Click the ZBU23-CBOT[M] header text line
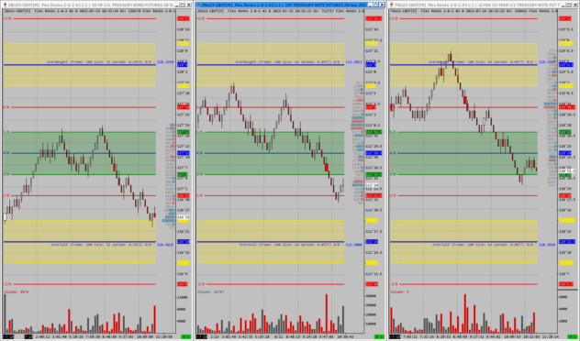 [89, 11]
